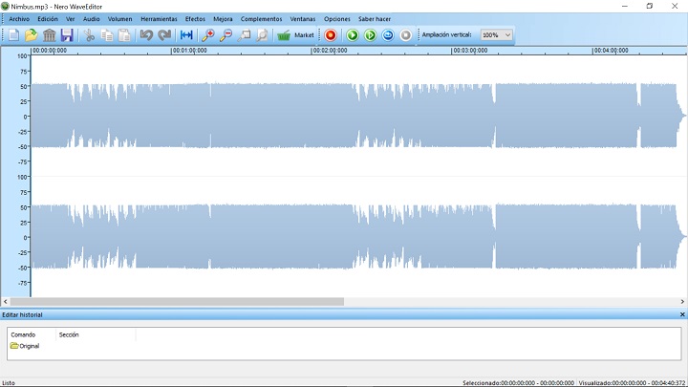Click the Zoom in magnifier icon
Image resolution: width=688 pixels, height=387 pixels.
207,35
